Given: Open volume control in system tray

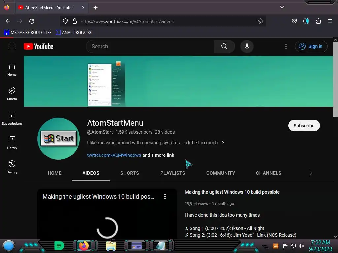Looking at the screenshot, I should 301,246.
